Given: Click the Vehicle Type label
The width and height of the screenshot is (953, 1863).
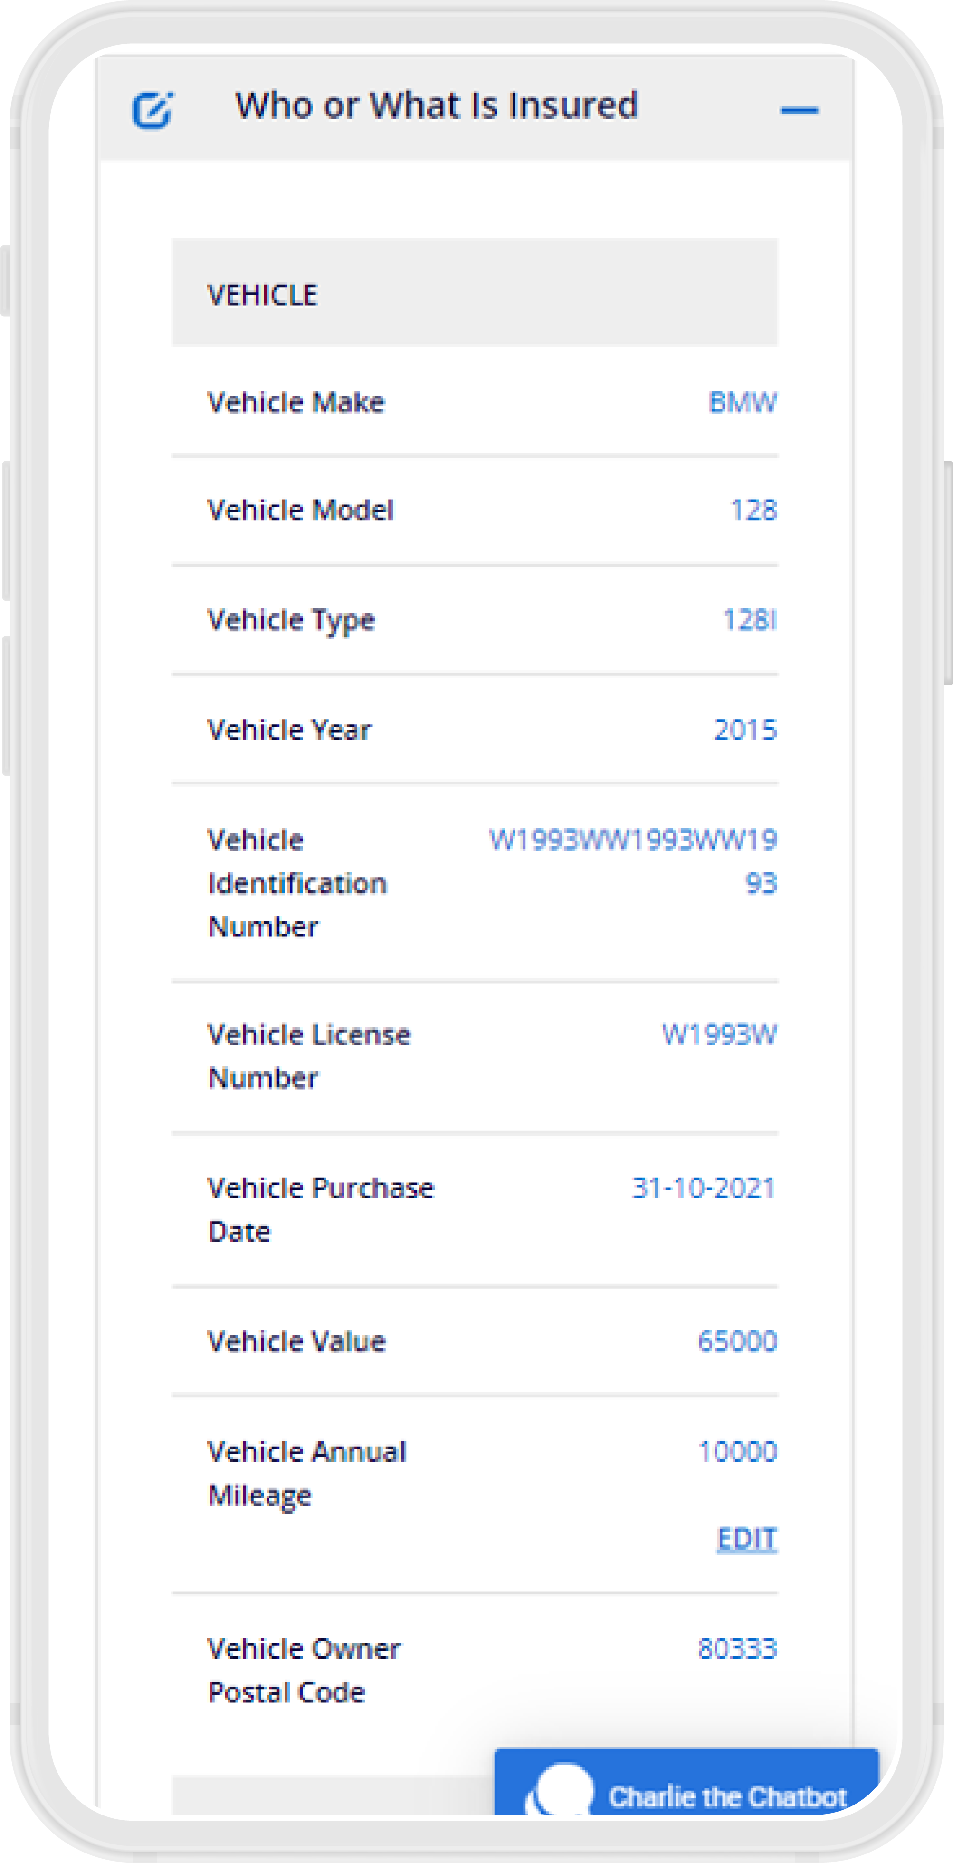Looking at the screenshot, I should (x=291, y=621).
